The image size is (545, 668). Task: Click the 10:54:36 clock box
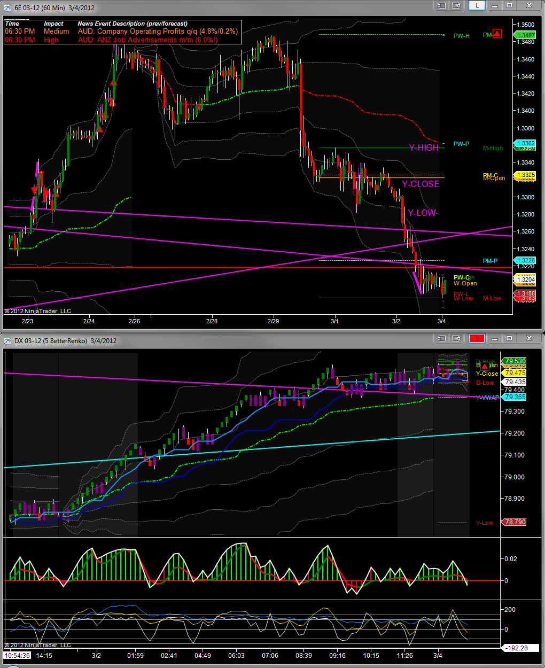click(x=17, y=655)
